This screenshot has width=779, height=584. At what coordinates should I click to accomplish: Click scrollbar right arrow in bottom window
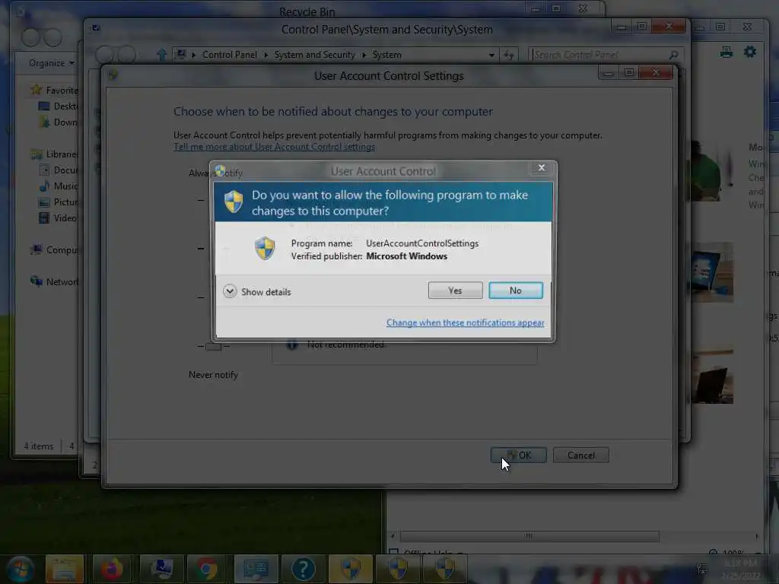pos(757,536)
